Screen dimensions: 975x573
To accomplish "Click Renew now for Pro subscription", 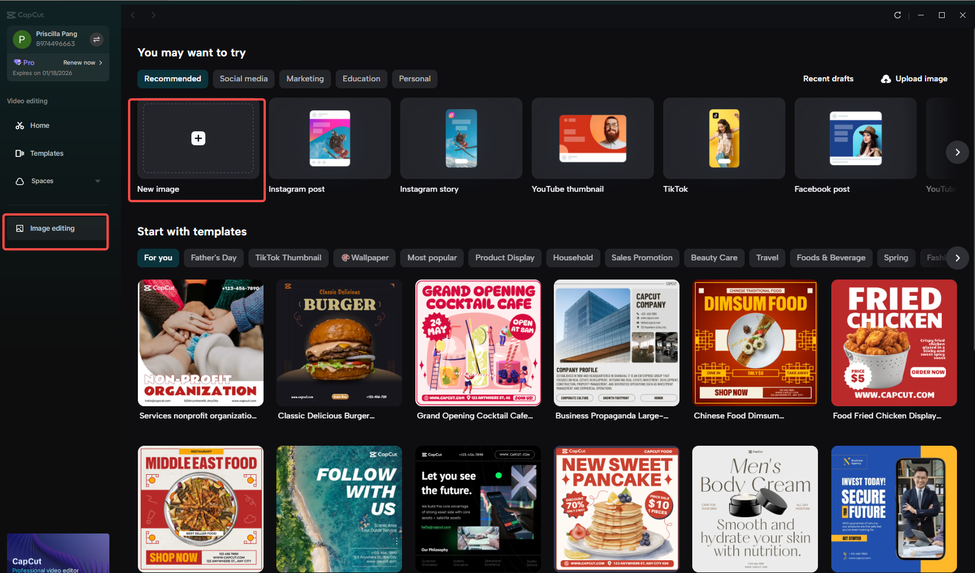I will click(79, 62).
